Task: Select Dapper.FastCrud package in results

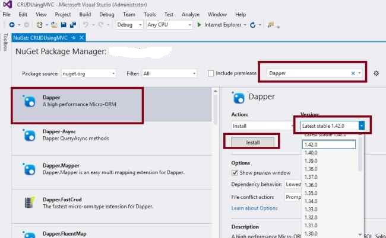Action: tap(112, 206)
